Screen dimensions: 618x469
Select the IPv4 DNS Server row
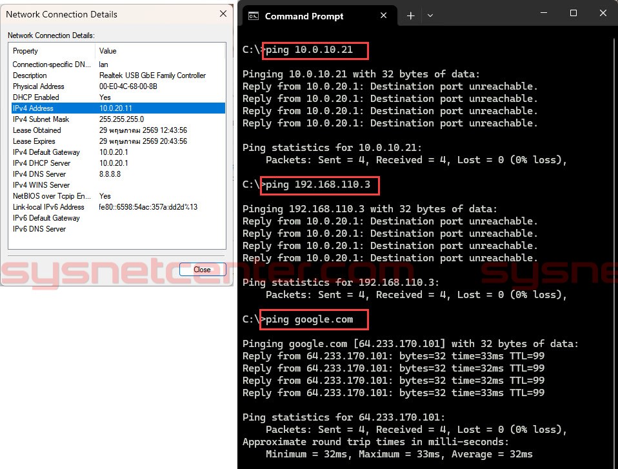(x=118, y=174)
